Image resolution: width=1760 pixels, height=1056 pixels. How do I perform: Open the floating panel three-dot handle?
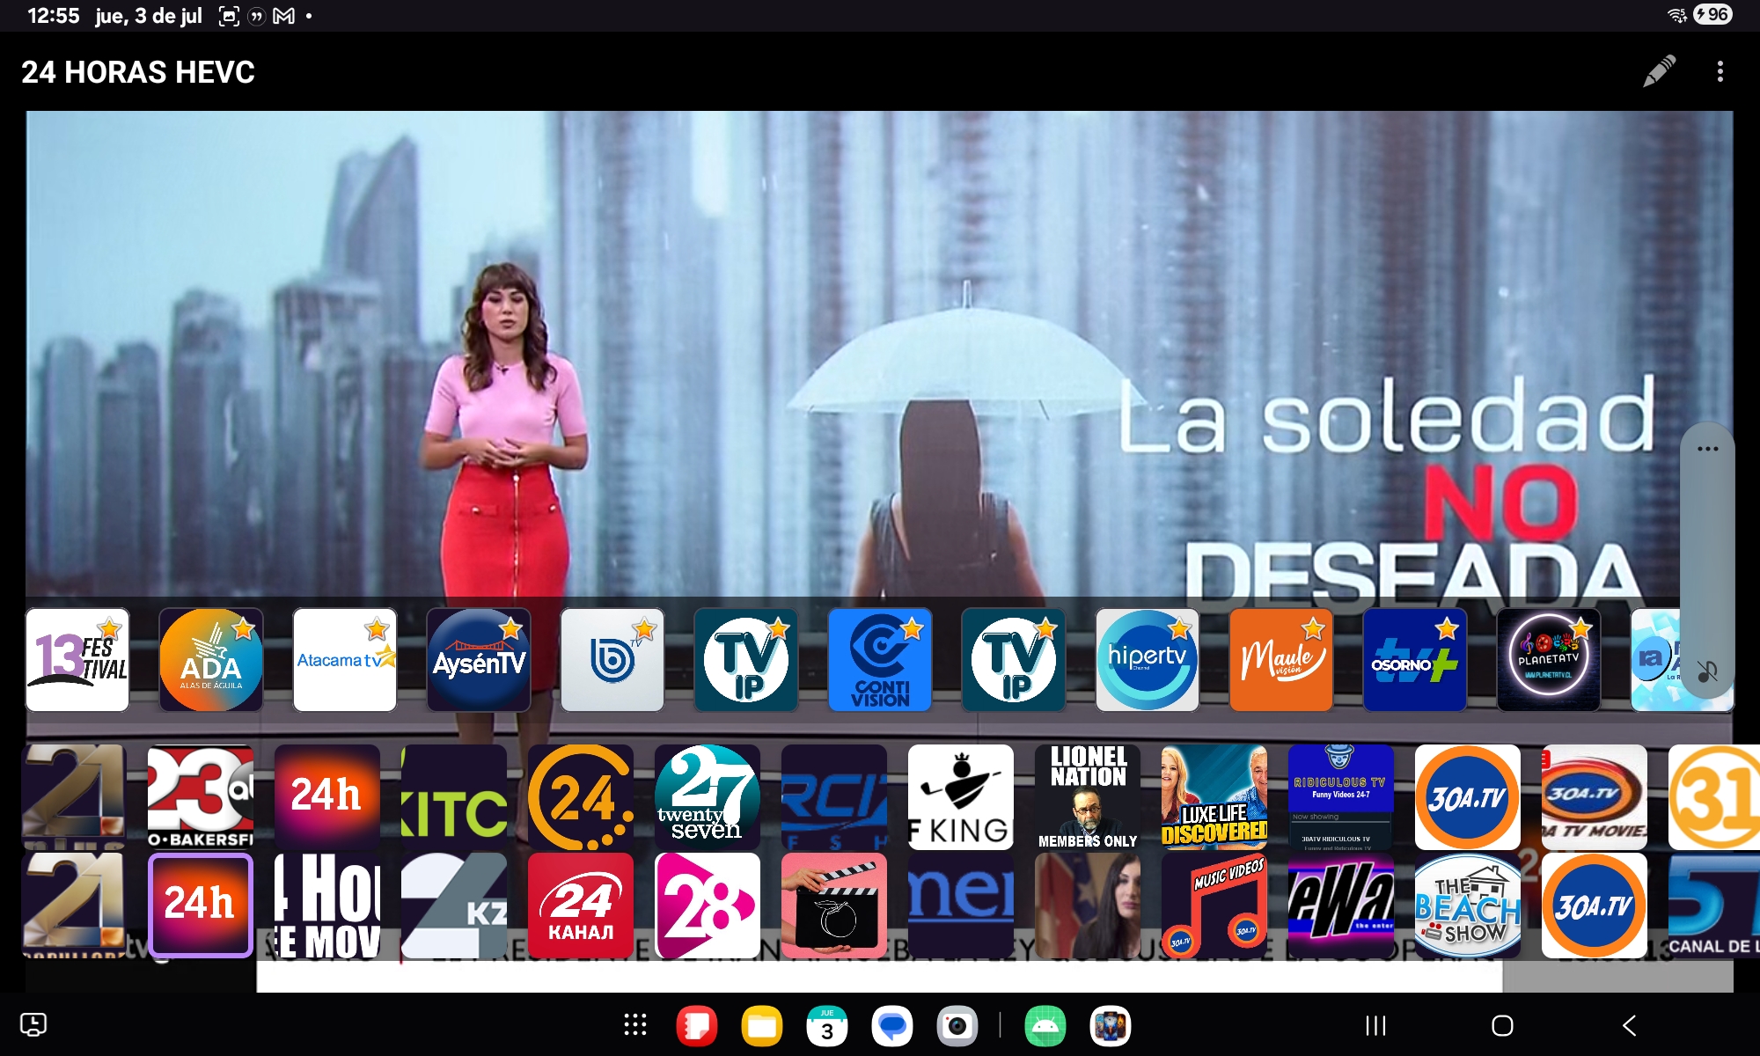point(1707,449)
